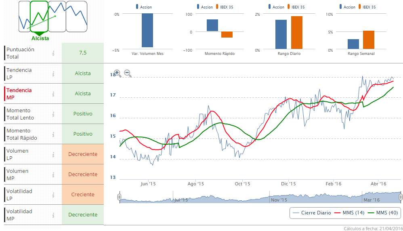
Task: Toggle Cierre Diario series in chart legend
Action: [312, 213]
